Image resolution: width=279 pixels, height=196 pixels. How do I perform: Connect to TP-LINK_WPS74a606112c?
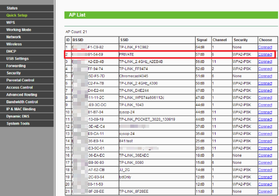click(265, 98)
